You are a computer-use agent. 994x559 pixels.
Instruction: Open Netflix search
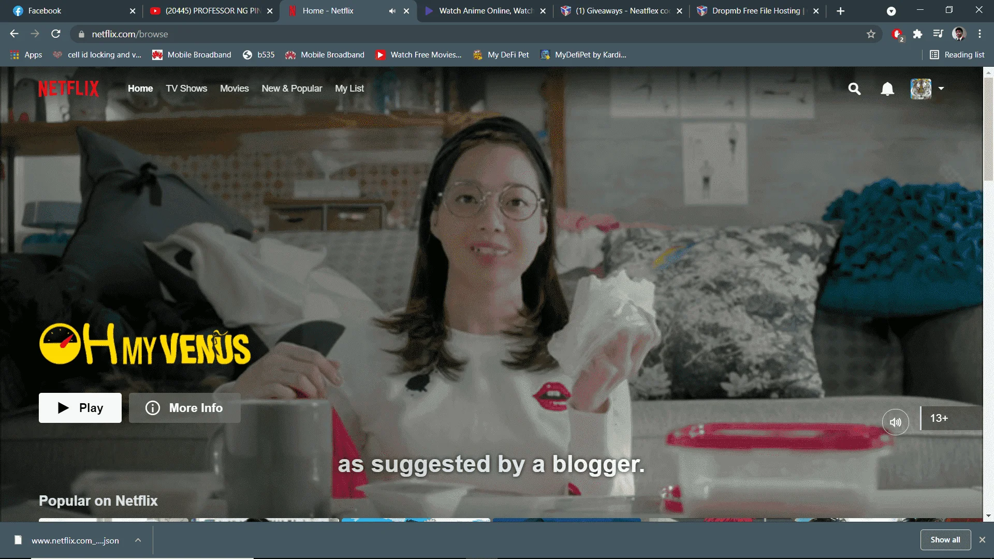[854, 89]
